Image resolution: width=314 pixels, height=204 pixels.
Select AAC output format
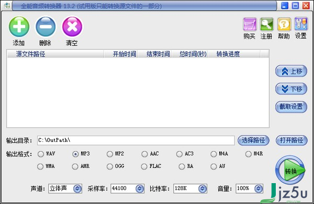point(144,154)
